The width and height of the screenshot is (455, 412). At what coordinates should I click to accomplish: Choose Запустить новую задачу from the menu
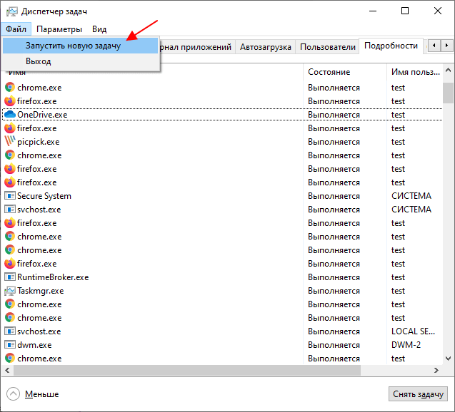pos(81,46)
